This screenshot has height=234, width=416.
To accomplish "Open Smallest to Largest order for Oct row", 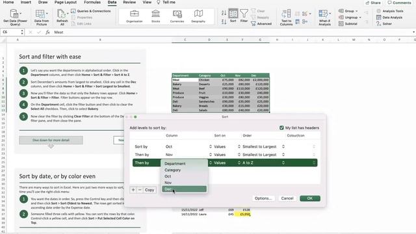I will [263, 146].
